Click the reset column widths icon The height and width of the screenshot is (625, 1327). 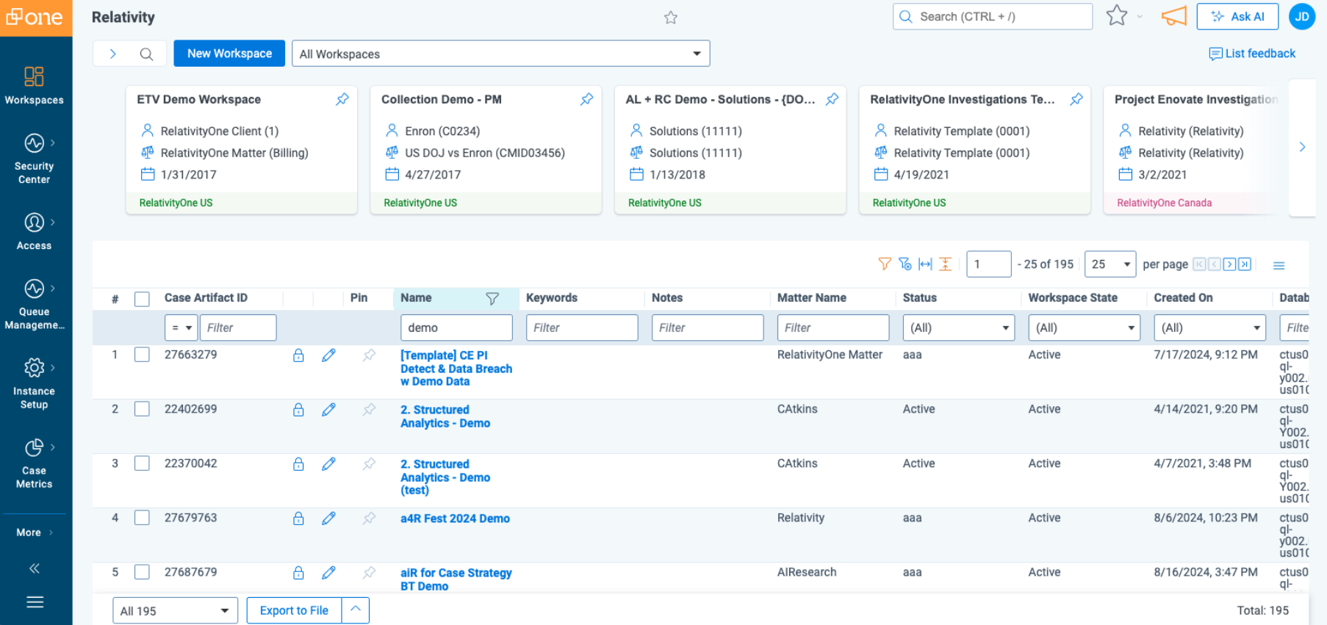tap(925, 264)
